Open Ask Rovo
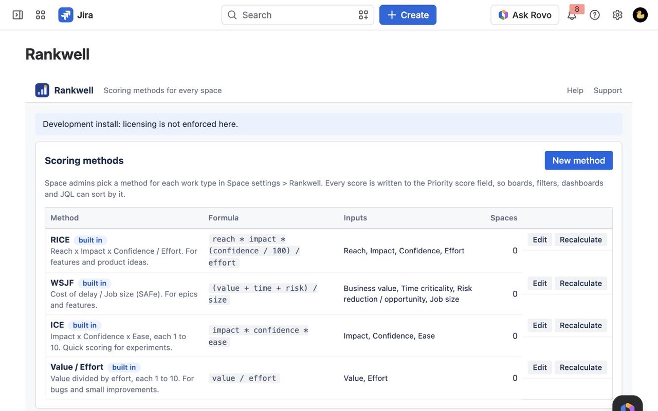The image size is (658, 411). tap(525, 15)
